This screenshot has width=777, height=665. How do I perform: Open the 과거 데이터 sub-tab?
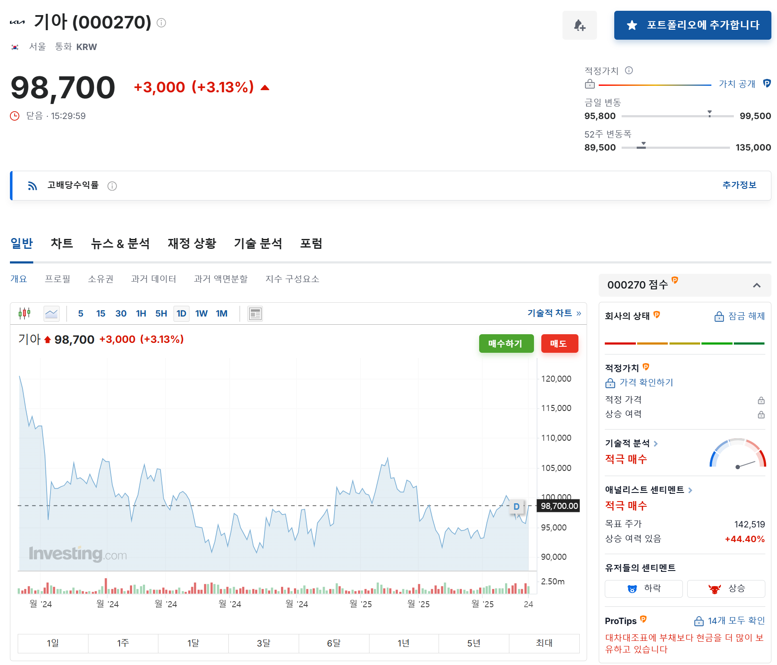point(153,279)
